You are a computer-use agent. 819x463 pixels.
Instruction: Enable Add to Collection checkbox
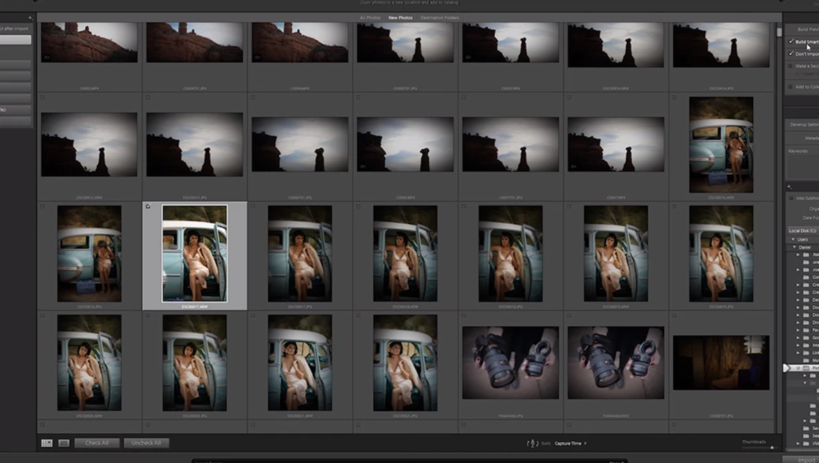(x=791, y=86)
